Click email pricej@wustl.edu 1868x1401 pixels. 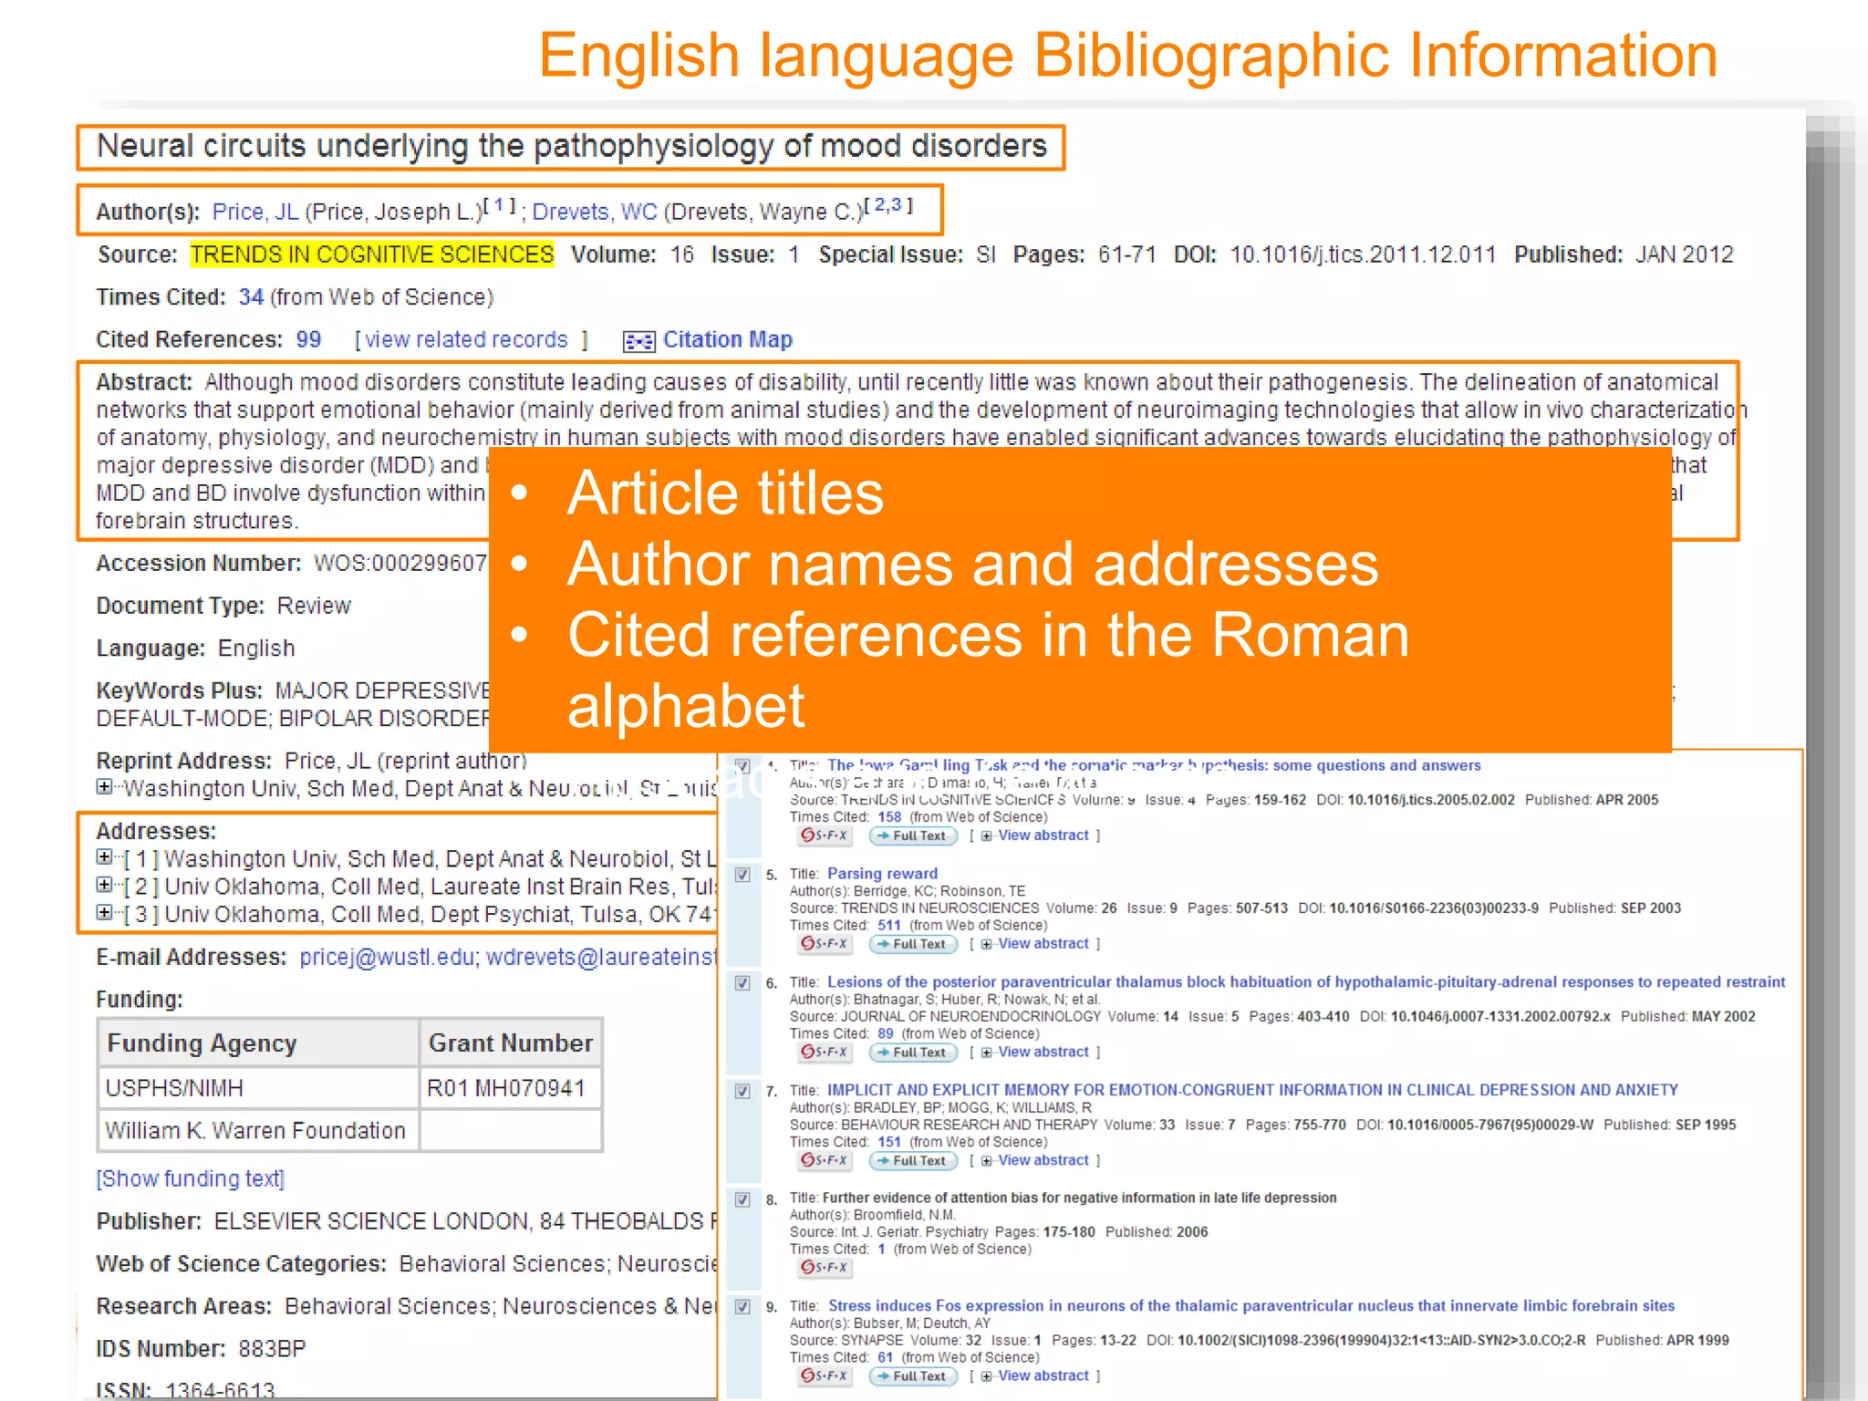coord(387,958)
